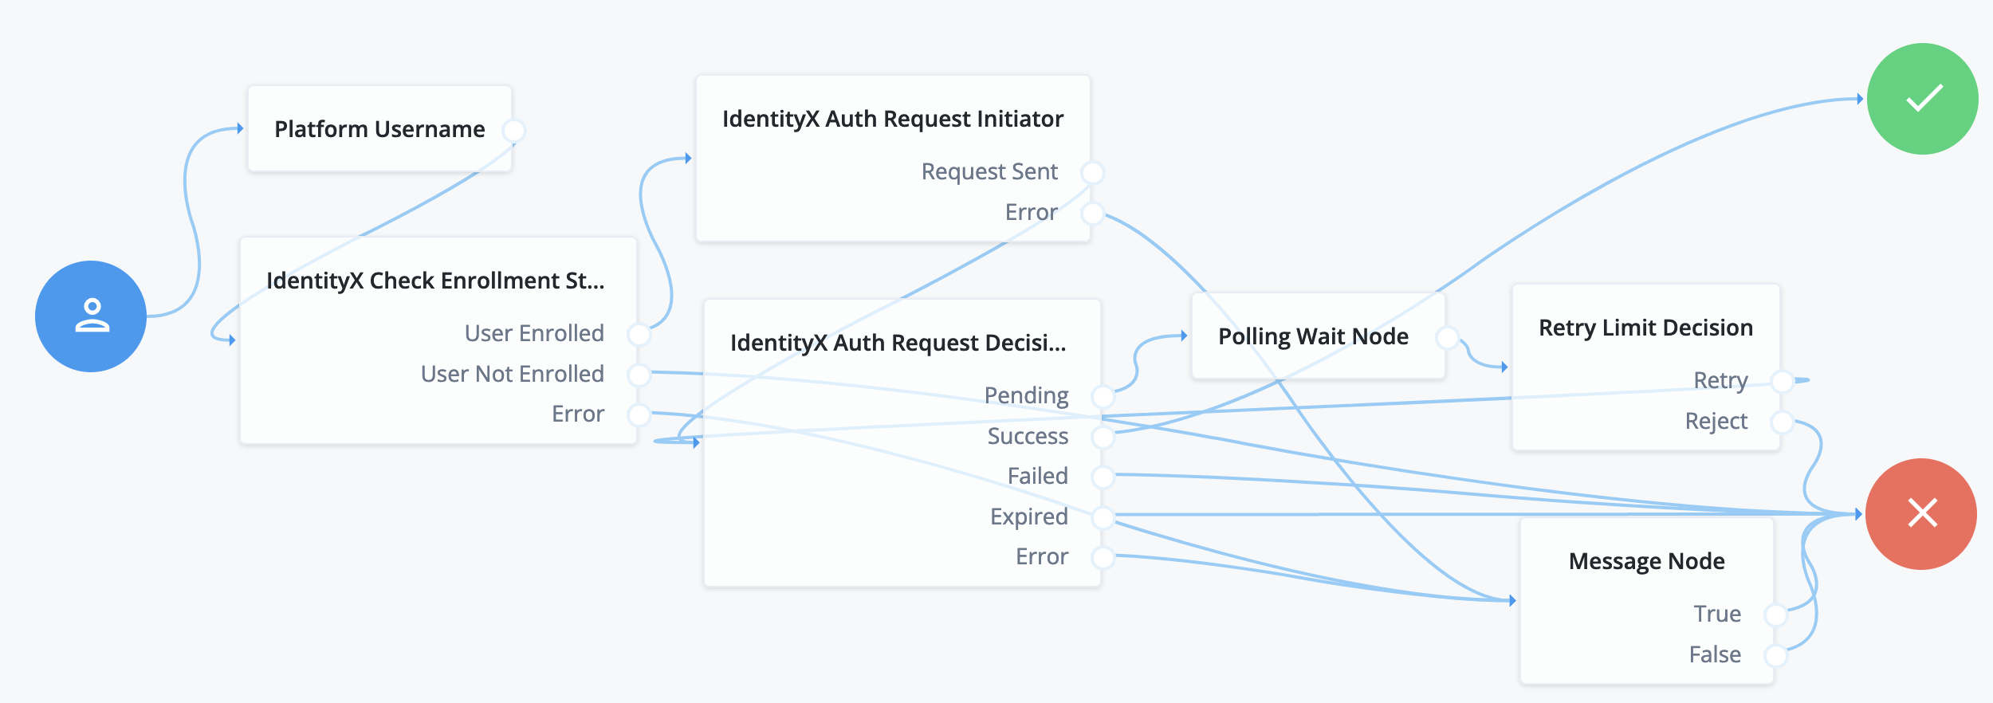Image resolution: width=1993 pixels, height=703 pixels.
Task: Click the green success checkmark node
Action: pyautogui.click(x=1923, y=99)
